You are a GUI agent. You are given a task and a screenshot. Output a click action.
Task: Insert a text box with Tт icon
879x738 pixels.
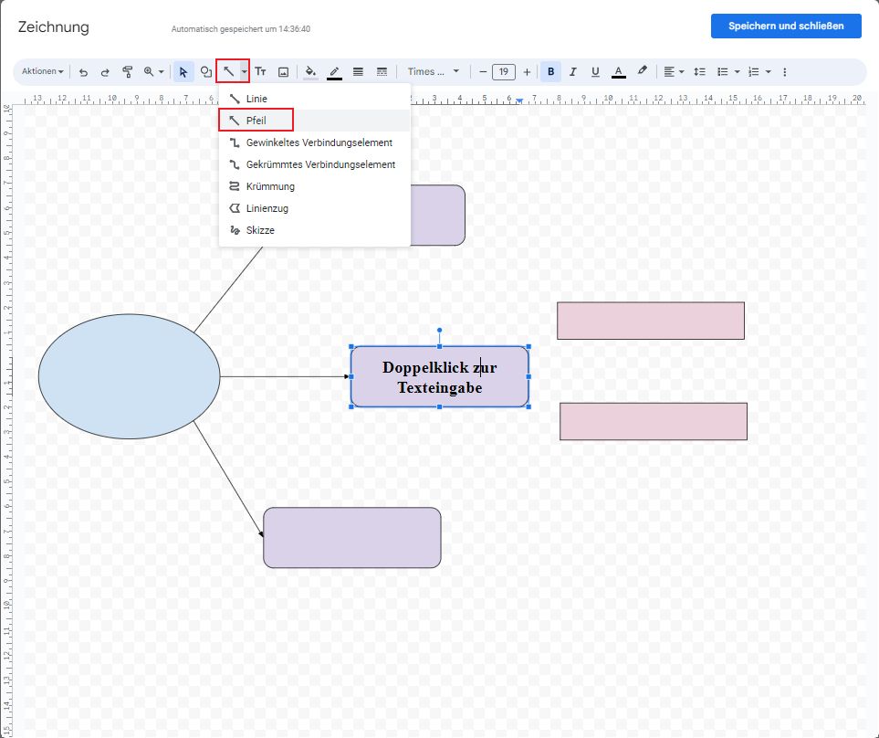pyautogui.click(x=260, y=72)
